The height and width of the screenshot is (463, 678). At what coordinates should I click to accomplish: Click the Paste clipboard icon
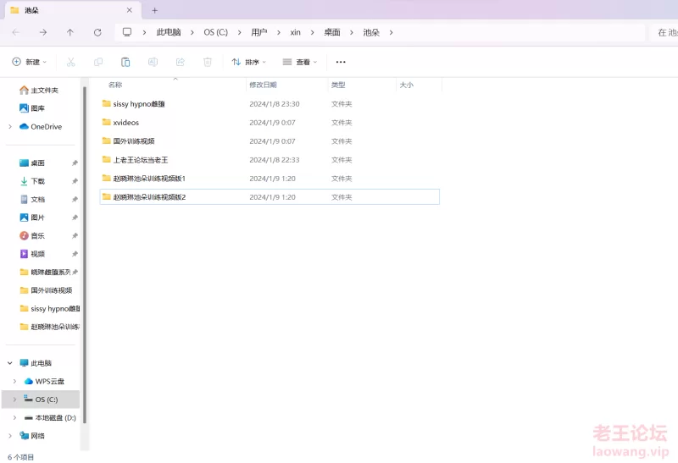[x=125, y=62]
